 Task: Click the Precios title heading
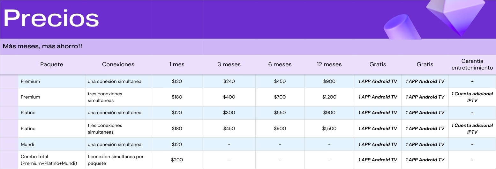[x=51, y=18]
